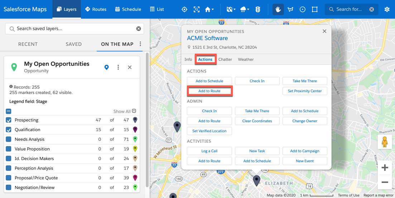395x198 pixels.
Task: Check the Negotiation/Review checkbox
Action: coord(9,187)
